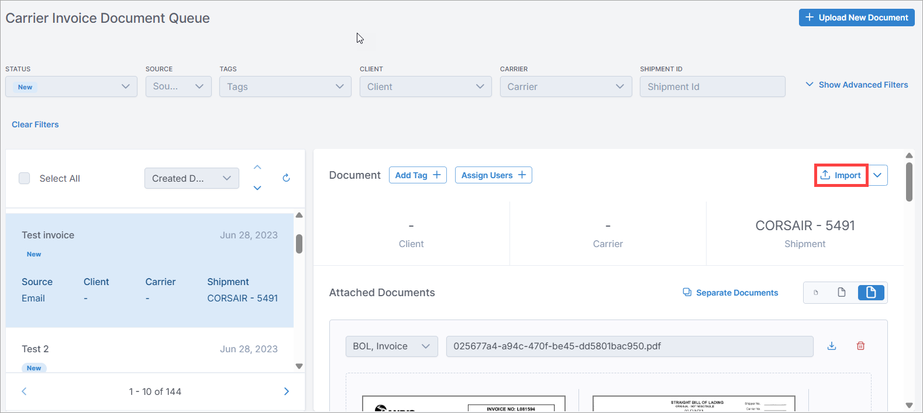Switch to medium page thumbnail view

[842, 293]
